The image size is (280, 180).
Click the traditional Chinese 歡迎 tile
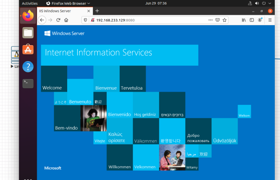tap(100, 98)
